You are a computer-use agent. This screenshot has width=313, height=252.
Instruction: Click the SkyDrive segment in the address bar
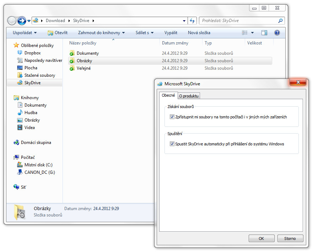click(81, 21)
